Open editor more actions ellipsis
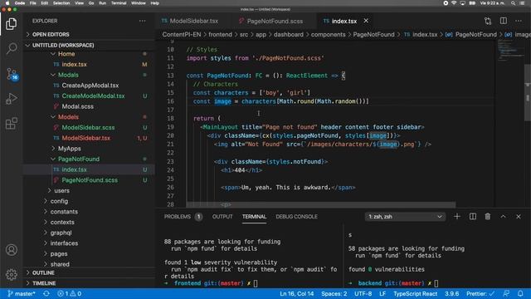Viewport: 531px width, 299px height. coord(519,21)
